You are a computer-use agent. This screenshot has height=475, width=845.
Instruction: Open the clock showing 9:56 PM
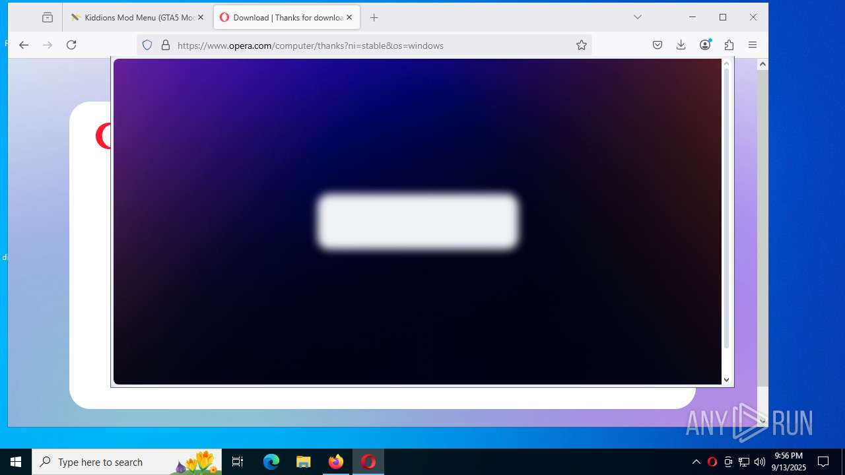pos(789,462)
